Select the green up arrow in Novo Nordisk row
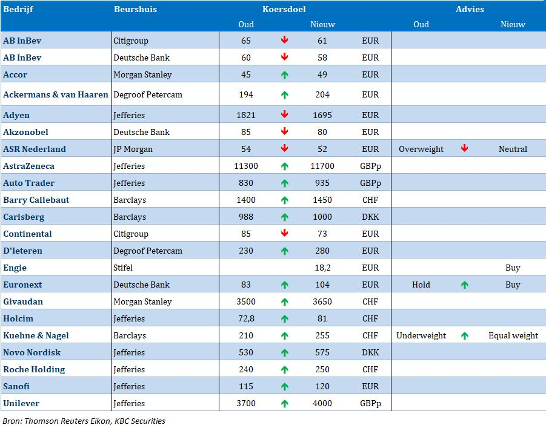546x428 pixels. pyautogui.click(x=284, y=352)
